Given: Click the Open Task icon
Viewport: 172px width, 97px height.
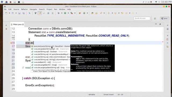Looking at the screenshot, I should pos(96,13).
